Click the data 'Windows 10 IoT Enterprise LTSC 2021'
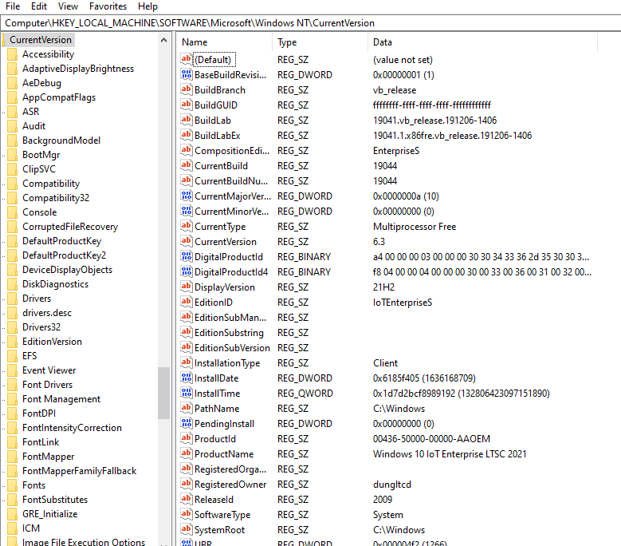Screen dimensions: 621x546 (450, 453)
